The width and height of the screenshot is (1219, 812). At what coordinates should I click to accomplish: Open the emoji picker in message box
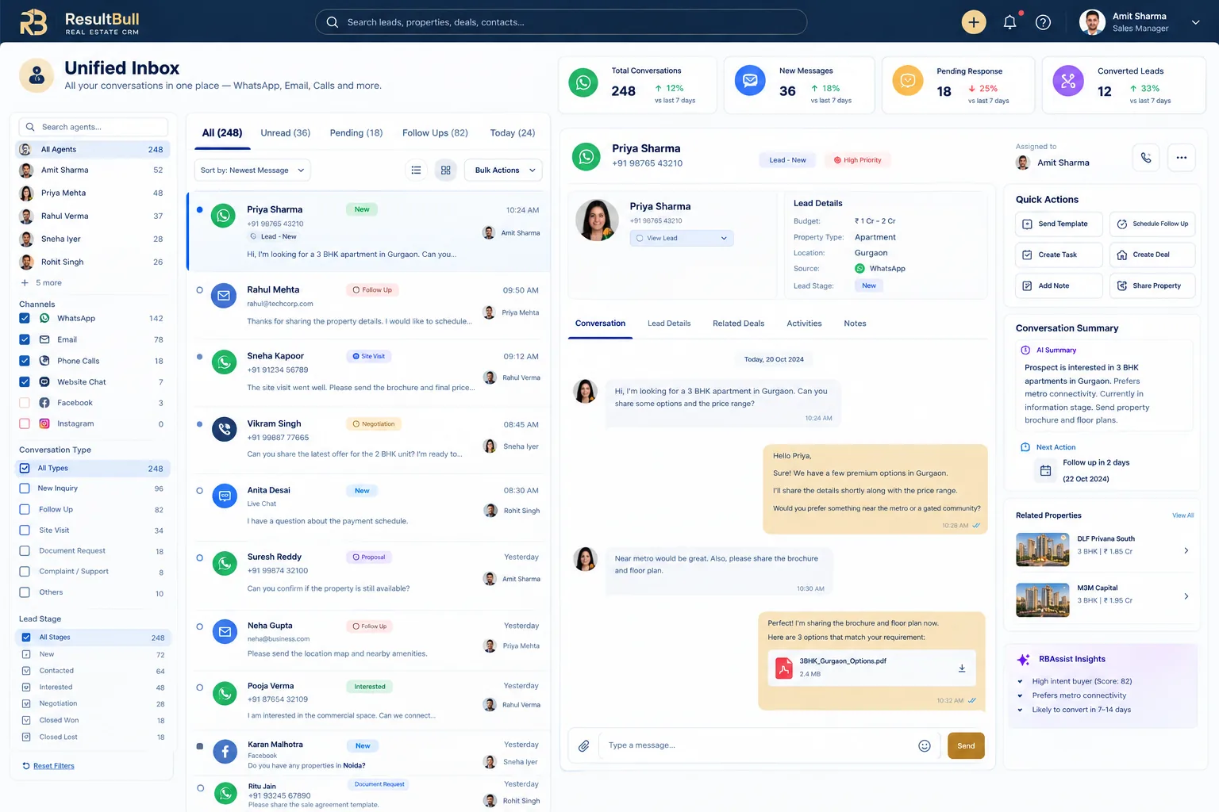point(925,745)
